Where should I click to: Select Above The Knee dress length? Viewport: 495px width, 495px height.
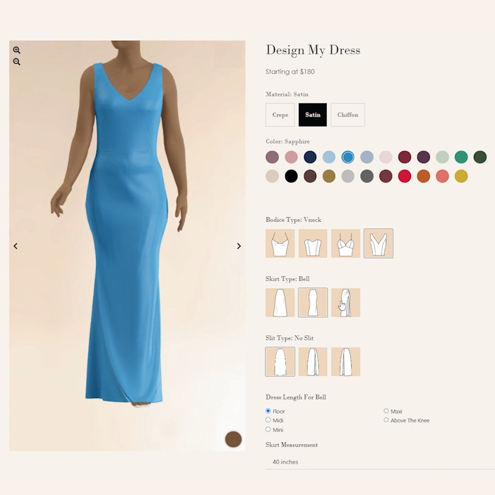tap(386, 420)
